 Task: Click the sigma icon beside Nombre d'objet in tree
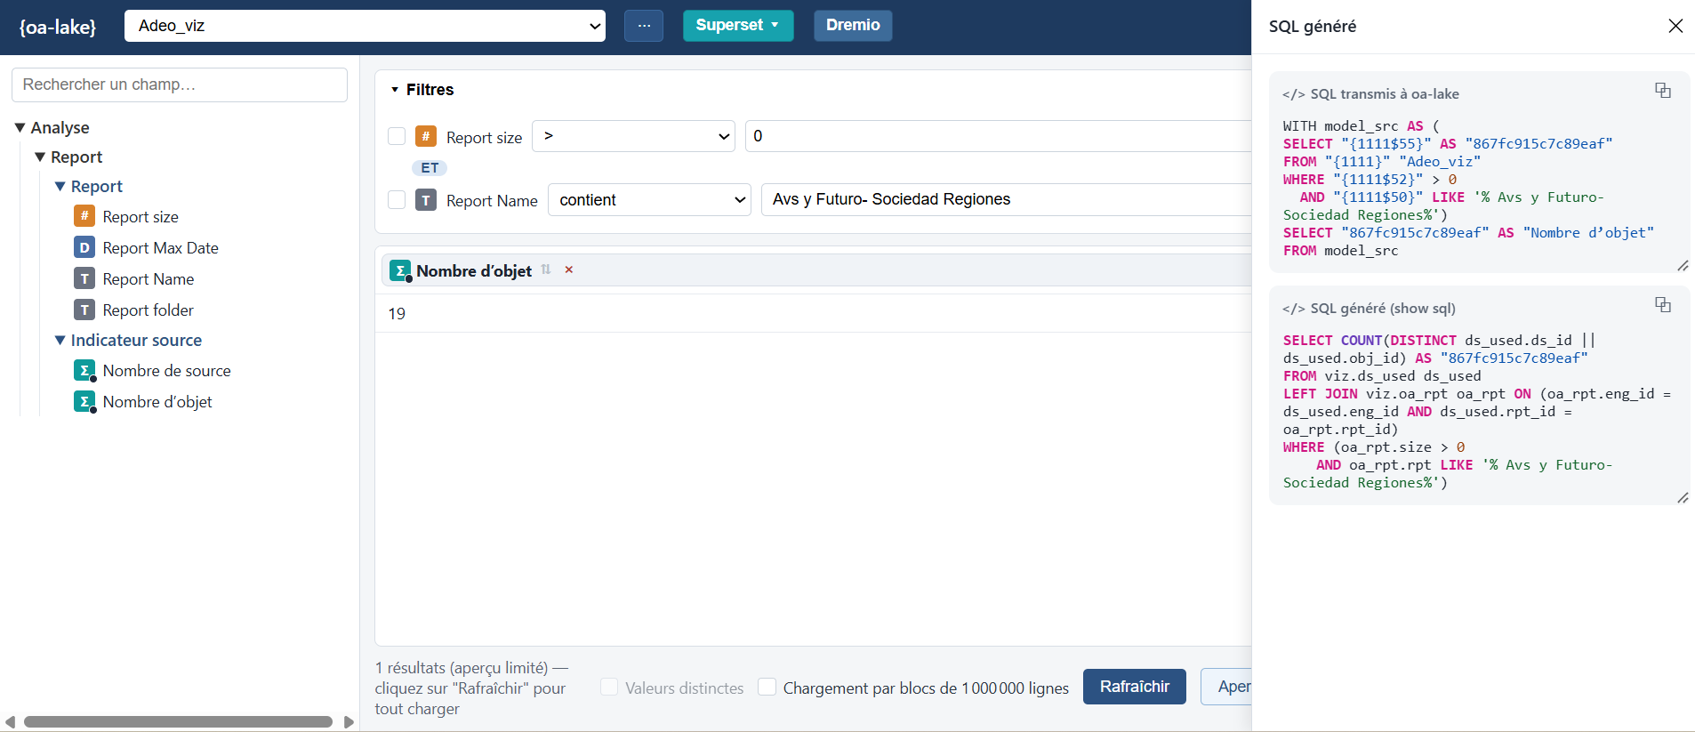click(84, 401)
